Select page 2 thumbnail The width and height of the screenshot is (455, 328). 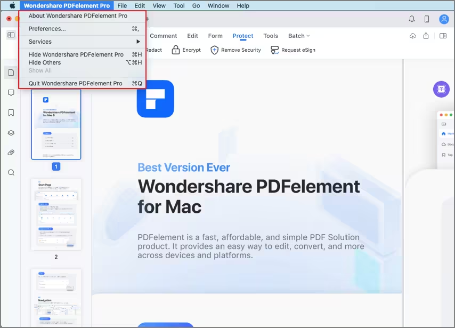pos(56,214)
